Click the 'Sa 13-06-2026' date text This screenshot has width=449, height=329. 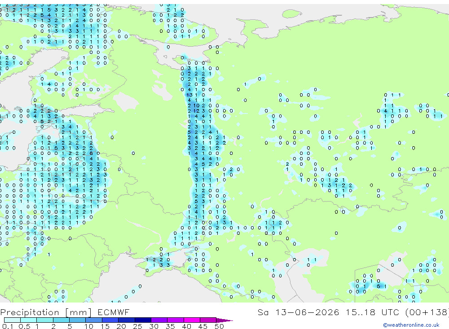(x=298, y=312)
